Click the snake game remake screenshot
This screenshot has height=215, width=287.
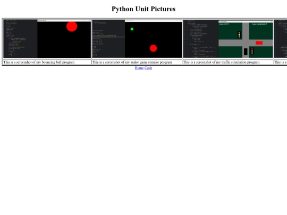point(137,39)
